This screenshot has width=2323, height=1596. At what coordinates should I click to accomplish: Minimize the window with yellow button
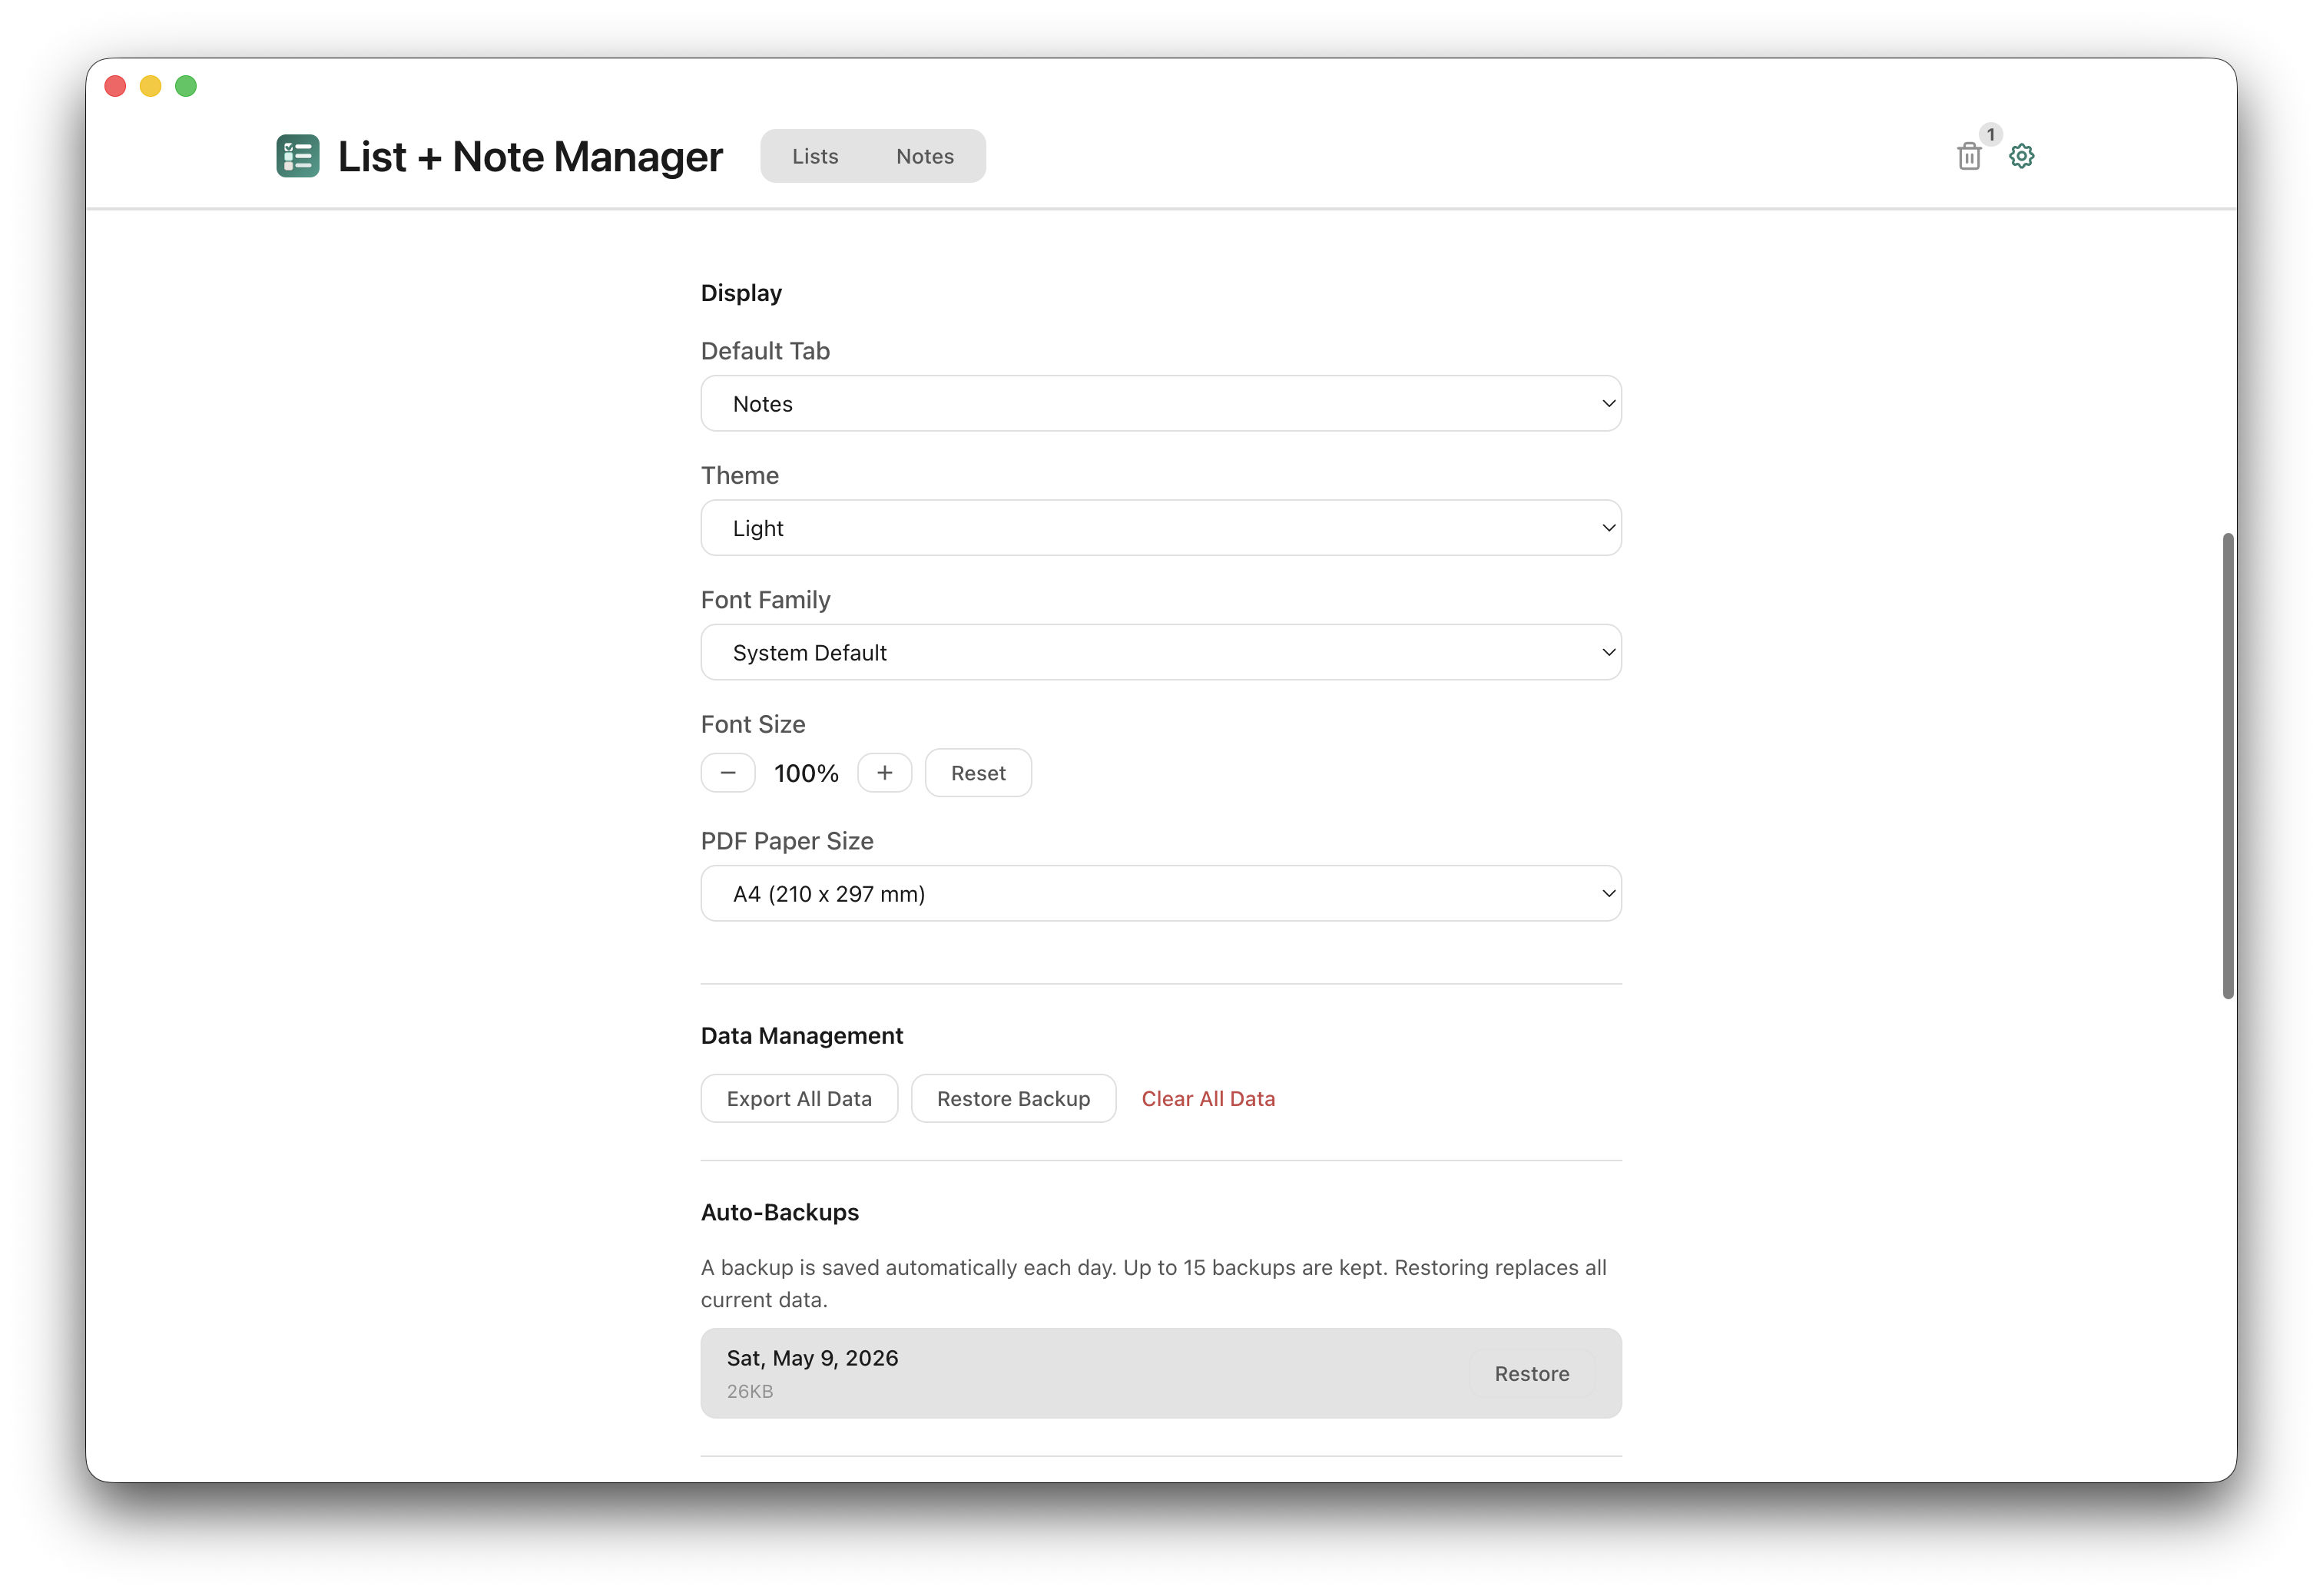pos(150,86)
